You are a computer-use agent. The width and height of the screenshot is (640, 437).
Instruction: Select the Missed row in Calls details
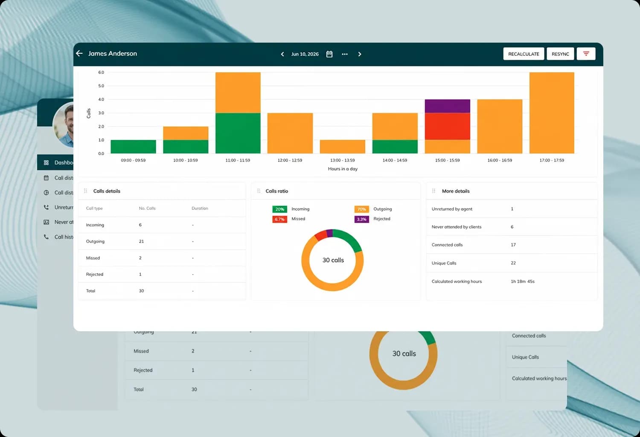tap(162, 258)
